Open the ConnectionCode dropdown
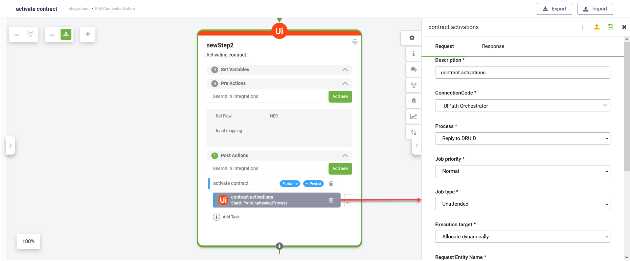 click(x=522, y=106)
